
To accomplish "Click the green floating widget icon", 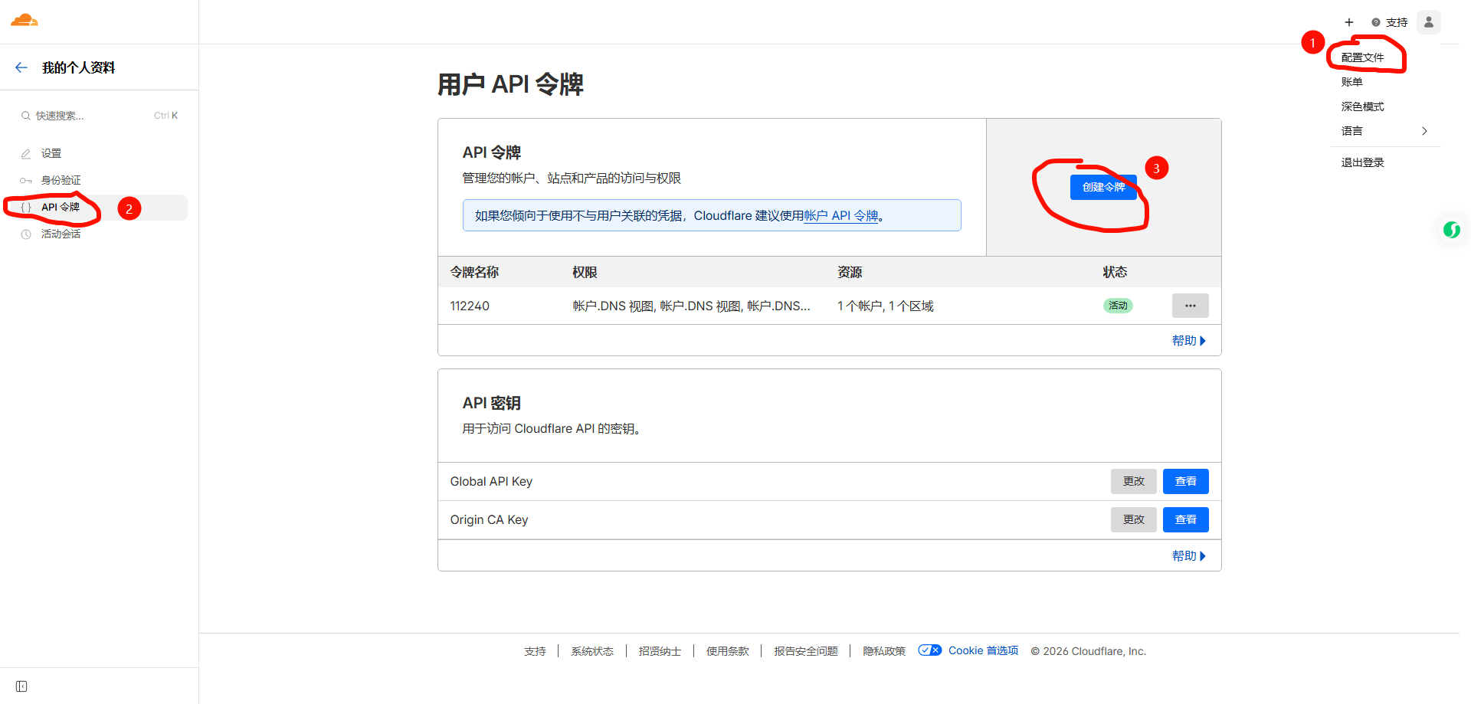I will (1452, 229).
